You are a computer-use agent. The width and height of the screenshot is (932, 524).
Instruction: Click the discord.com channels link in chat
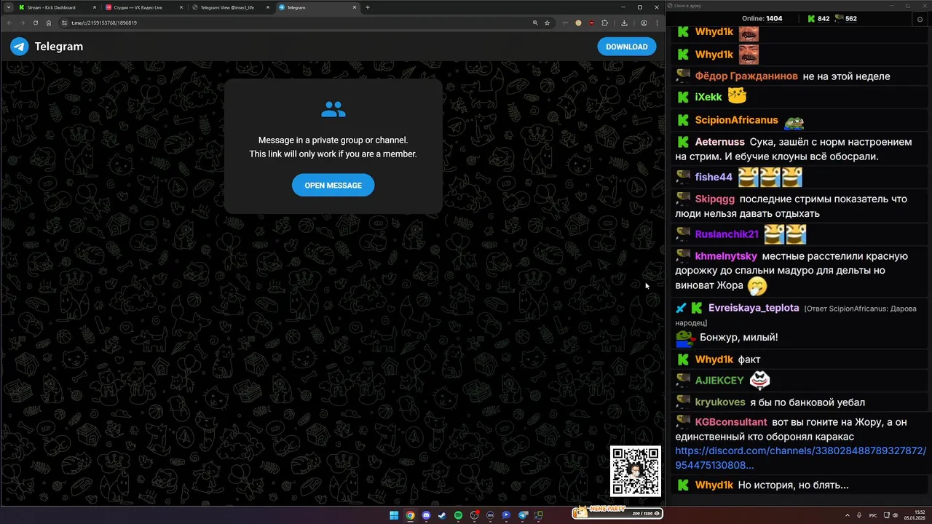click(800, 458)
